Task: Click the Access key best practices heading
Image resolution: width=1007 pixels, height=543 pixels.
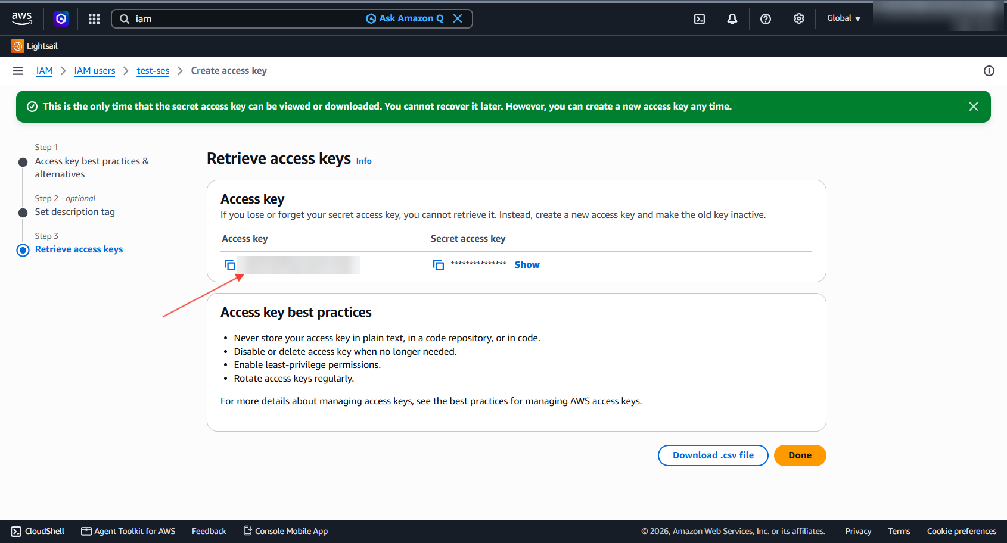Action: 296,313
